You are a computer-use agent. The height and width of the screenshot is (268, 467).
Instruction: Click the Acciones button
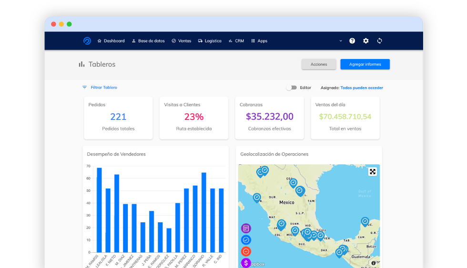tap(319, 64)
